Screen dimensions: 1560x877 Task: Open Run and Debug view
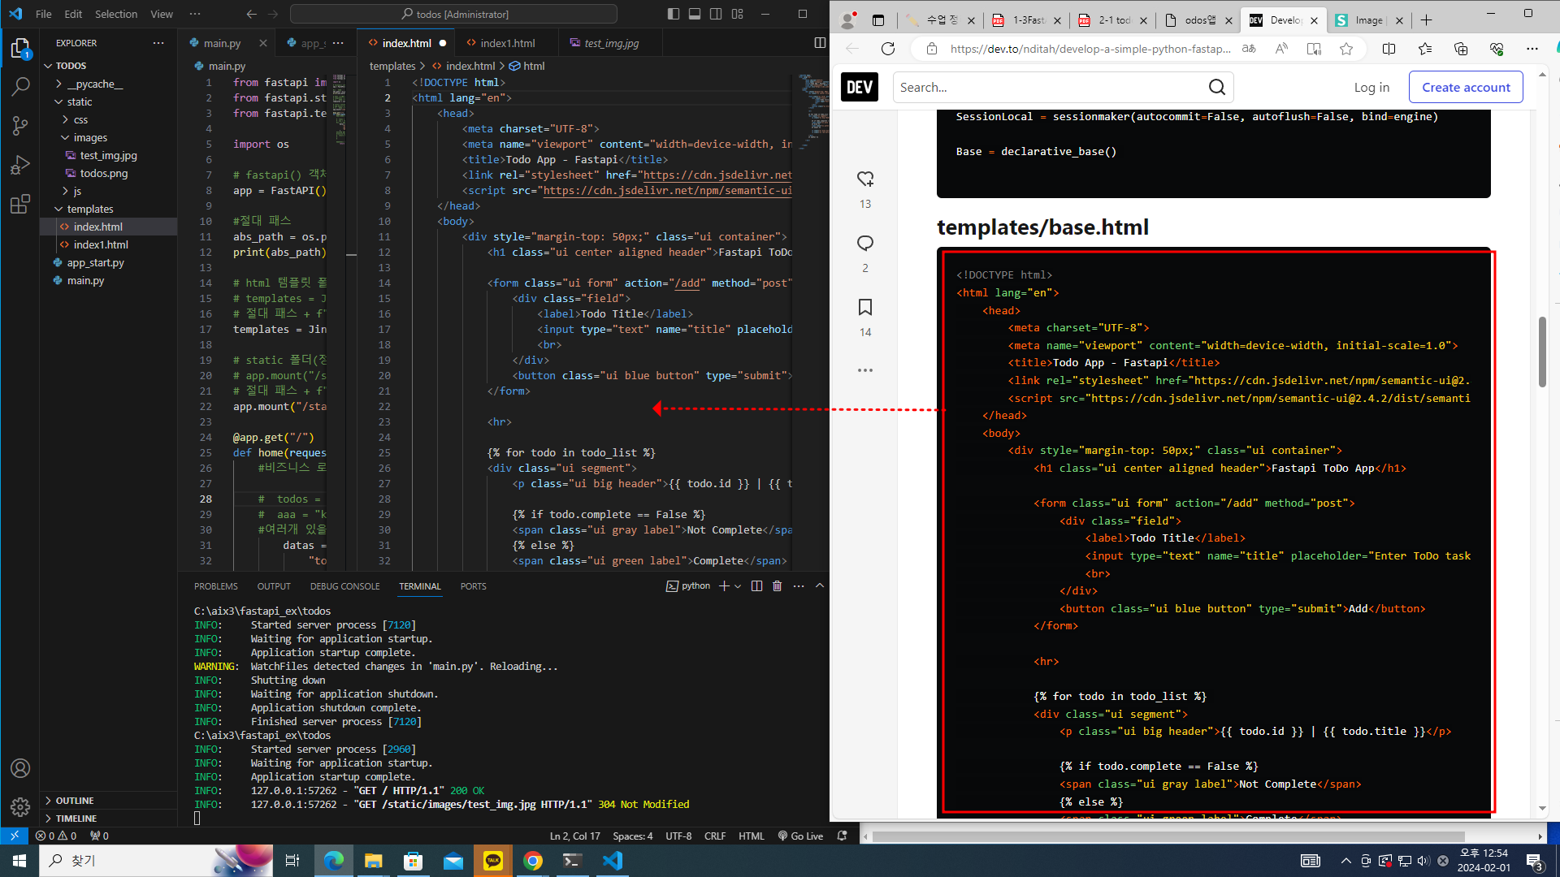click(x=20, y=165)
